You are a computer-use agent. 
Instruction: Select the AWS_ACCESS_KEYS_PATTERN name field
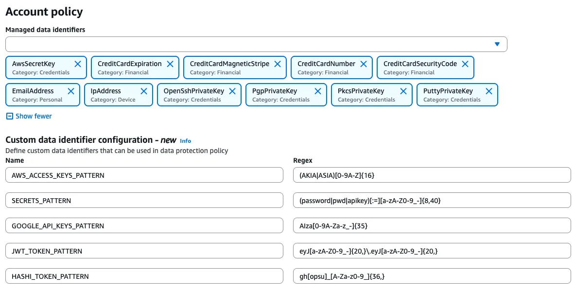144,175
